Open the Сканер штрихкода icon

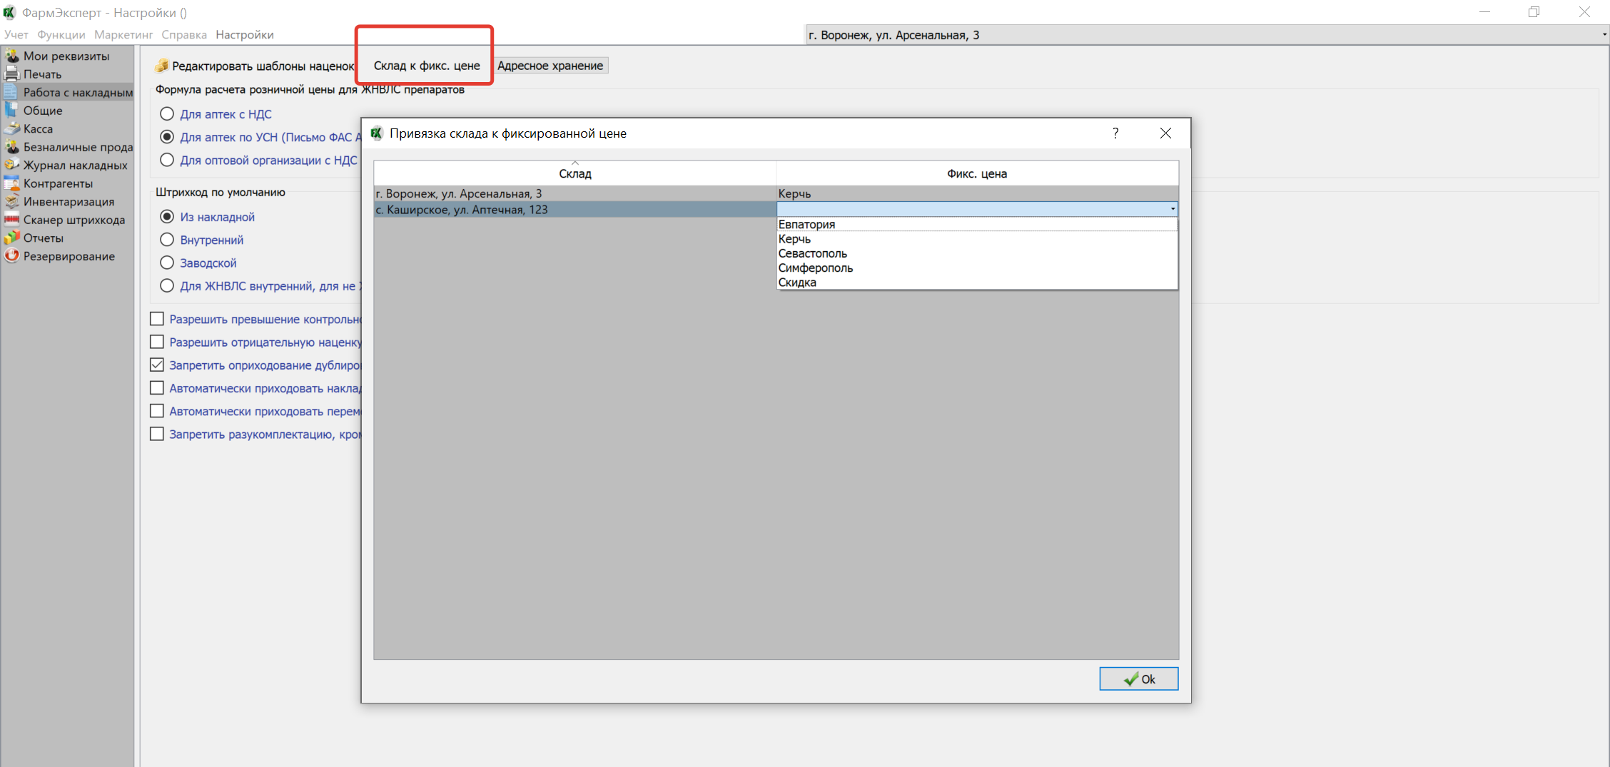pyautogui.click(x=12, y=220)
